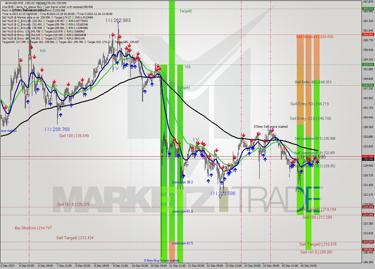
Task: Select the 'Buy Stoploss | 214.767' label
Action: click(33, 228)
